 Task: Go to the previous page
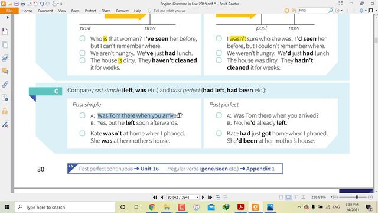click(x=162, y=197)
